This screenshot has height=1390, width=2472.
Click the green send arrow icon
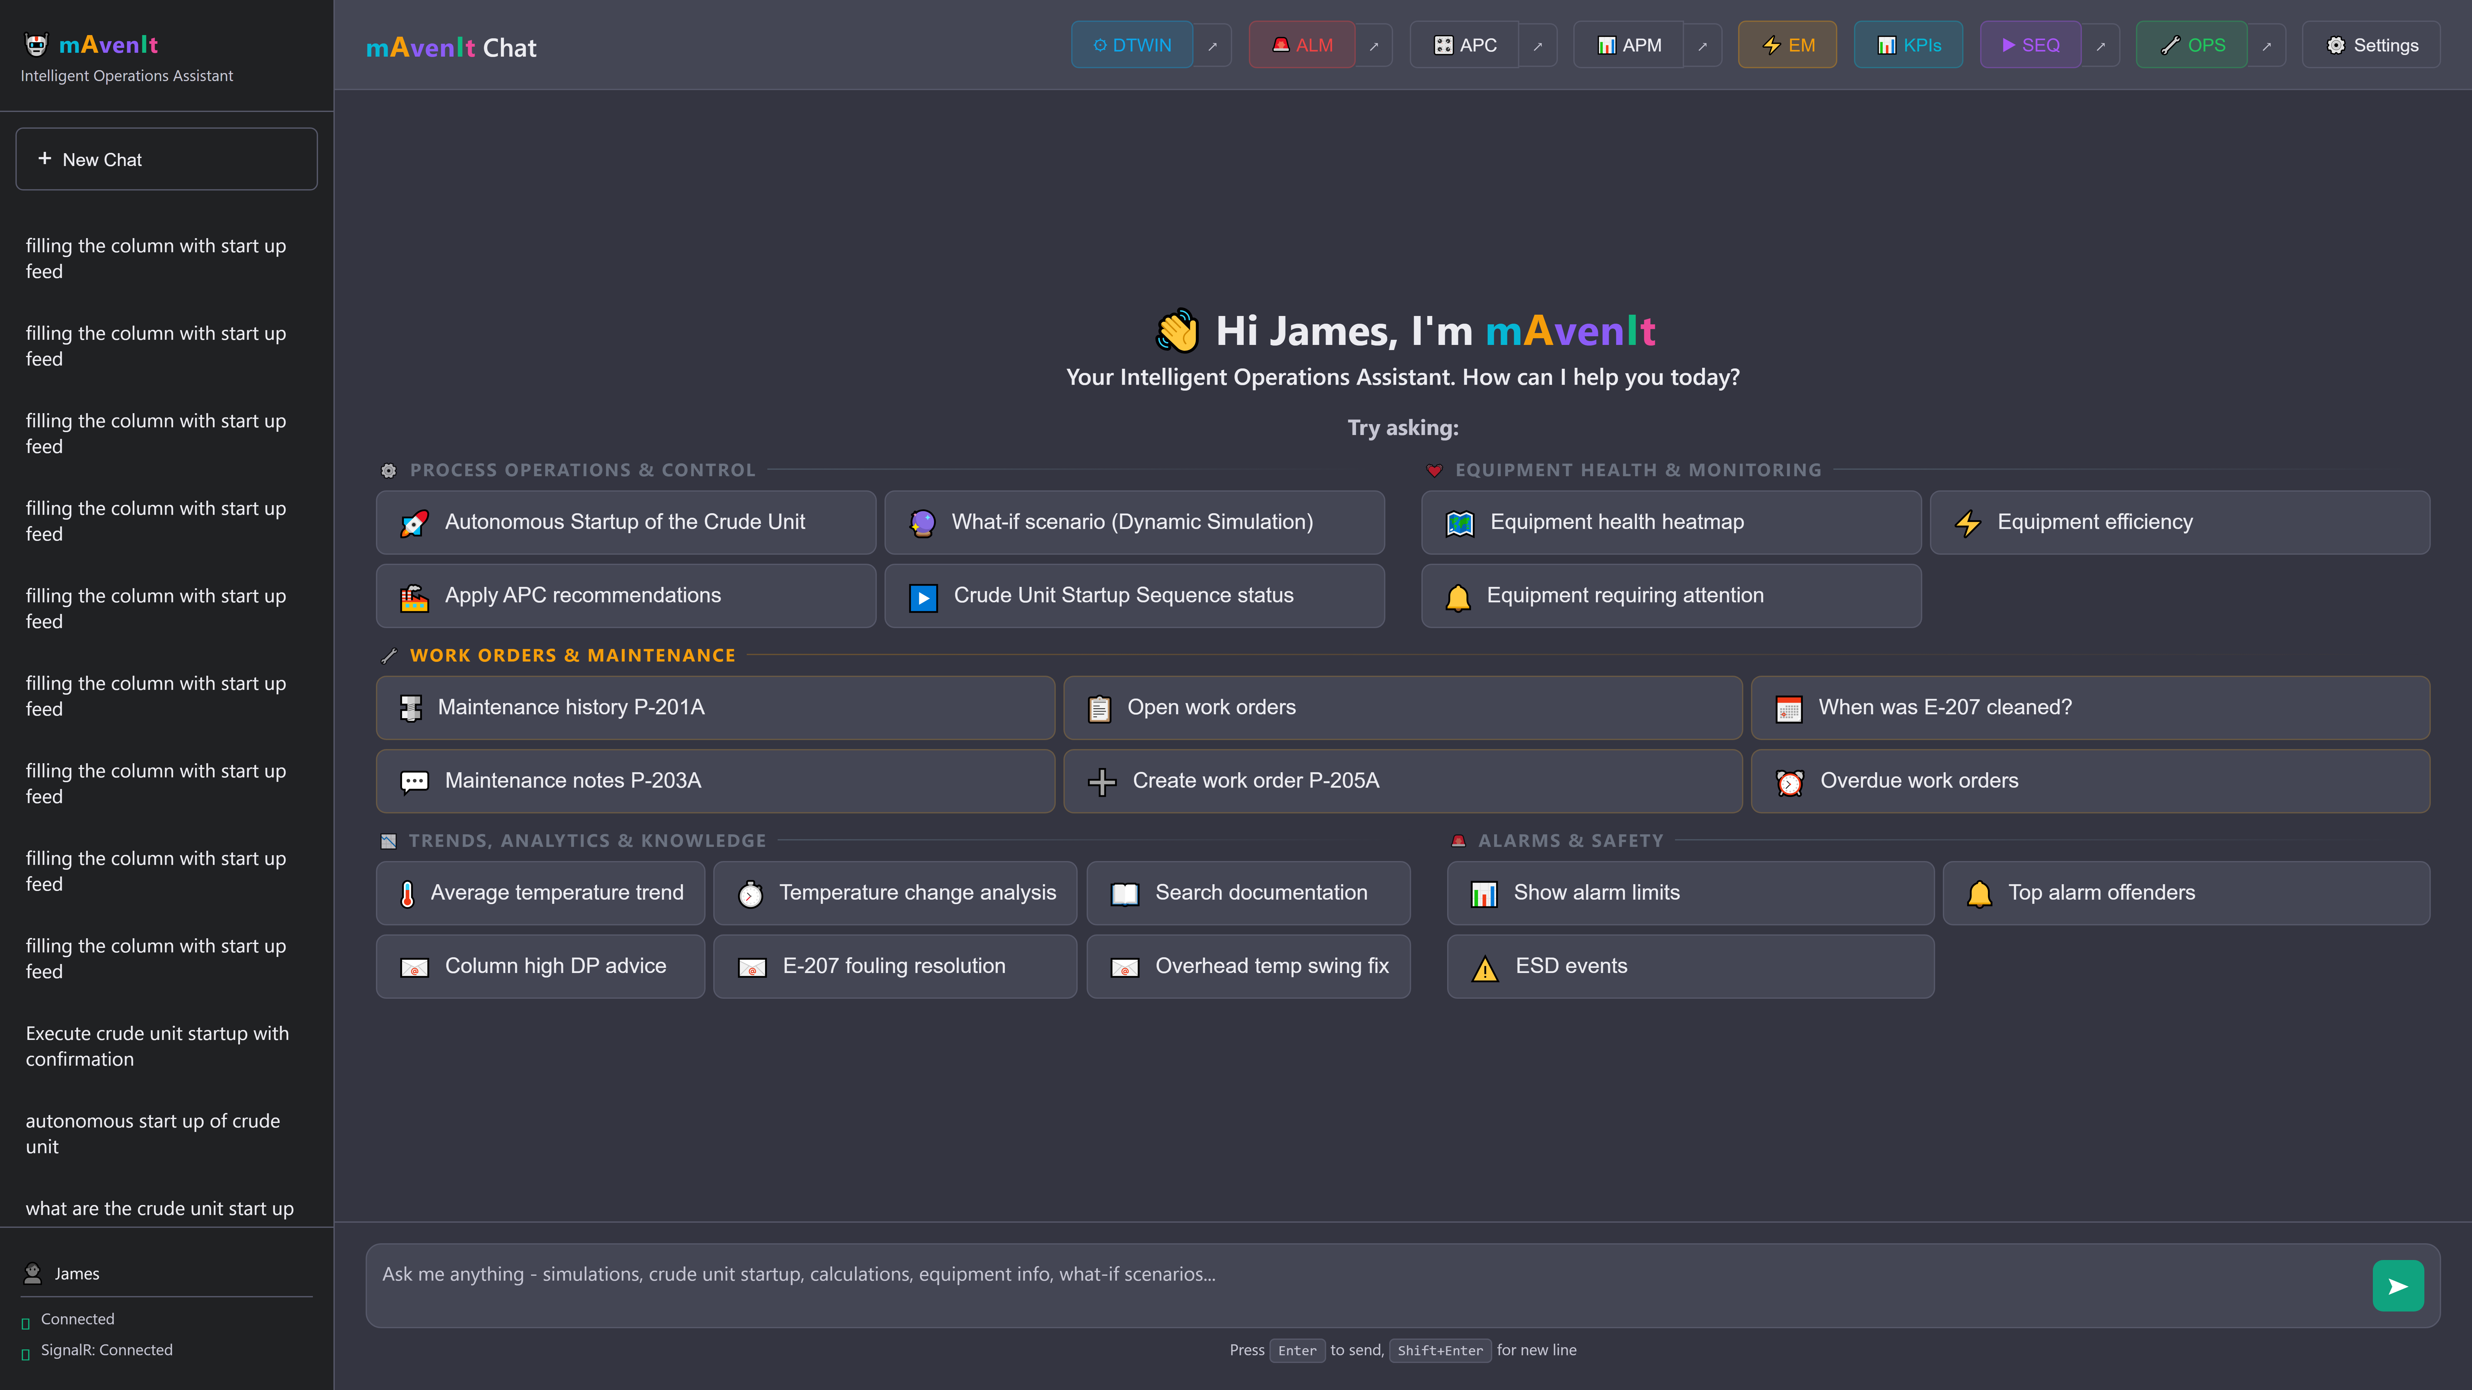2398,1285
